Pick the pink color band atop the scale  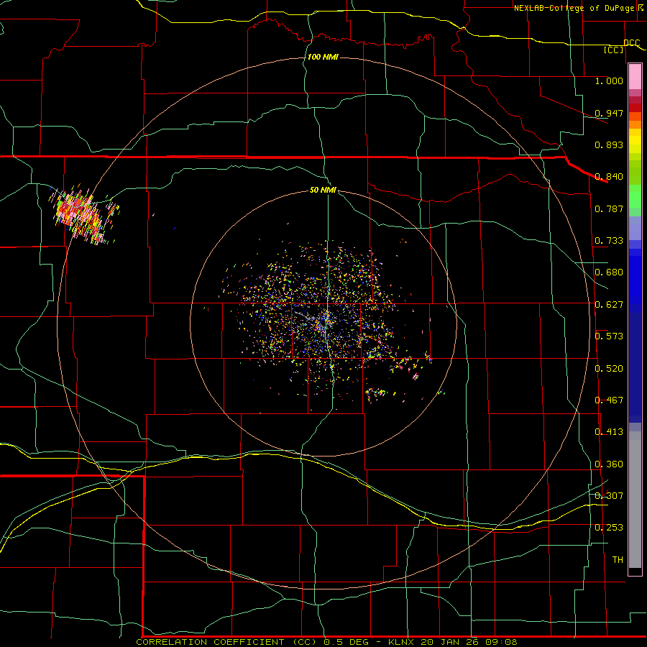point(635,76)
